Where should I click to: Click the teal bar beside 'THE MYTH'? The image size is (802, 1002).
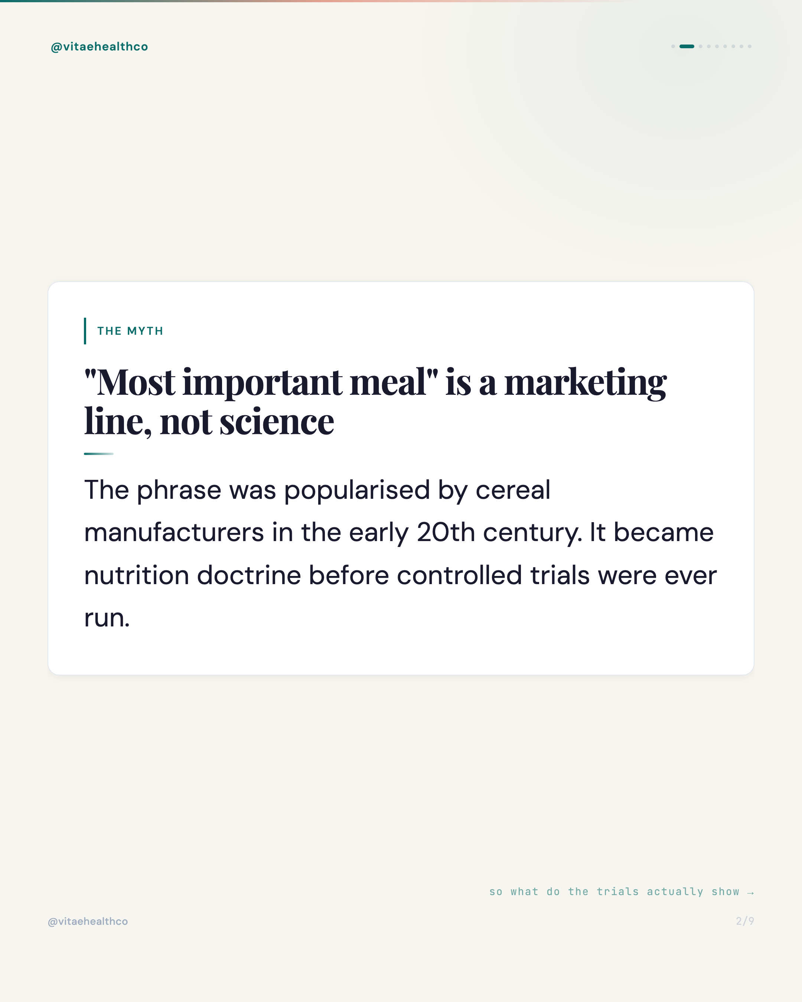pos(85,331)
